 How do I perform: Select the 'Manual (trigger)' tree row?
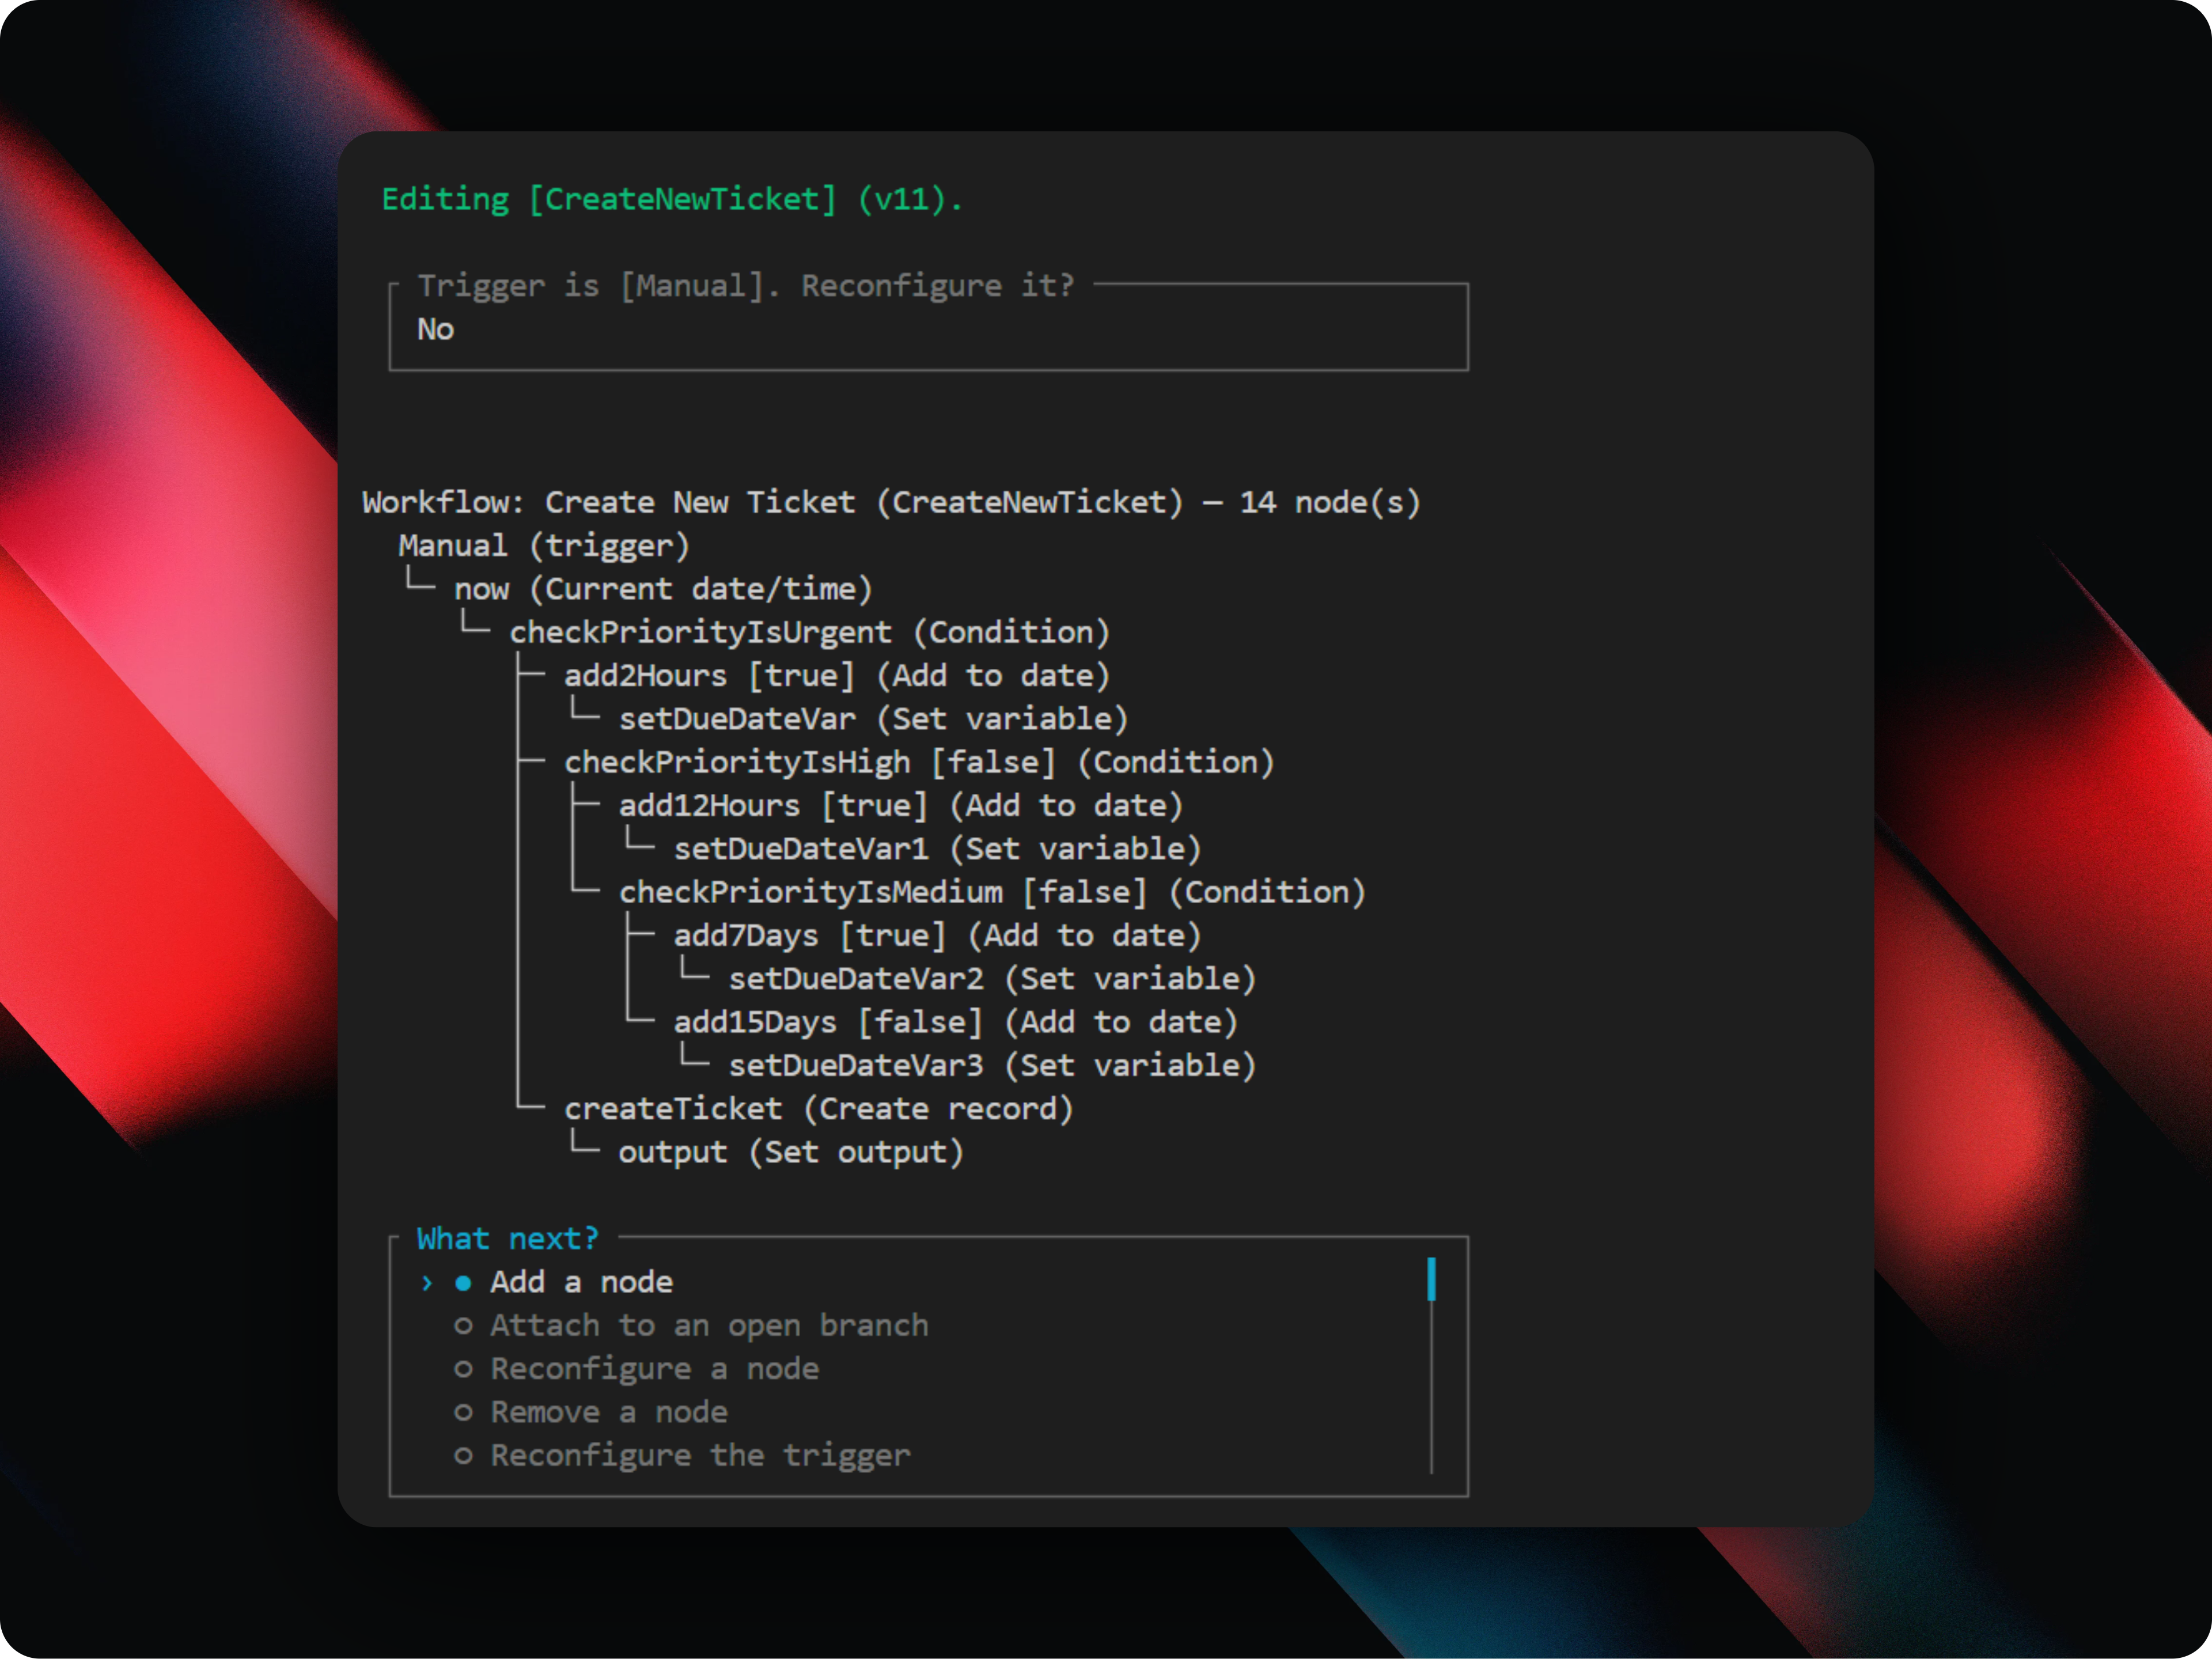[544, 546]
